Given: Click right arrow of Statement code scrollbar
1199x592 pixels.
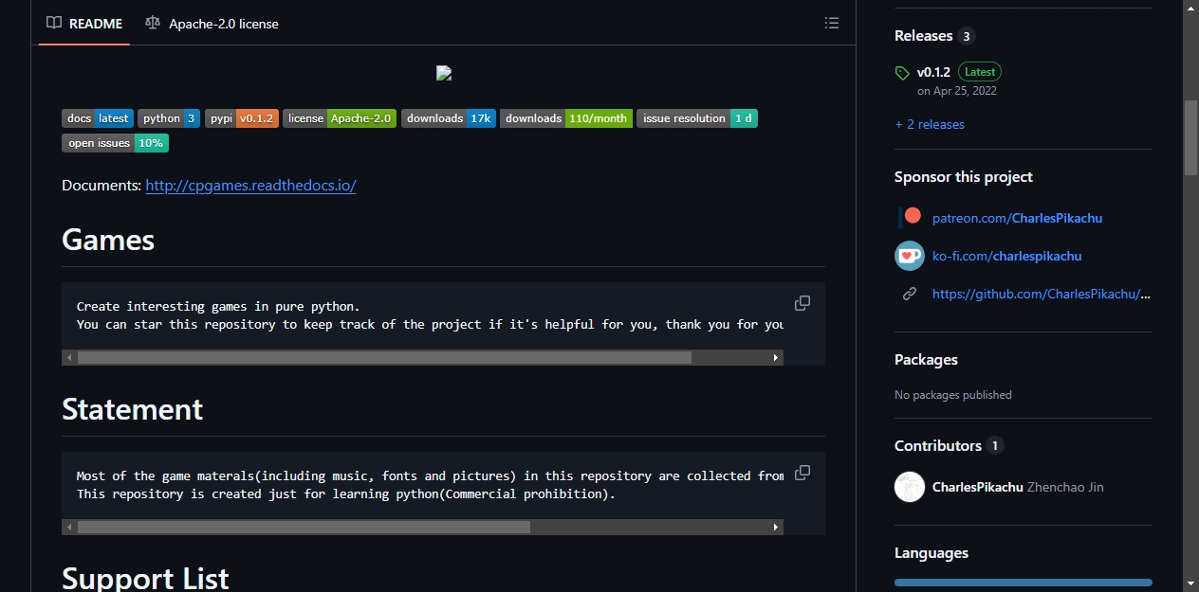Looking at the screenshot, I should point(776,528).
